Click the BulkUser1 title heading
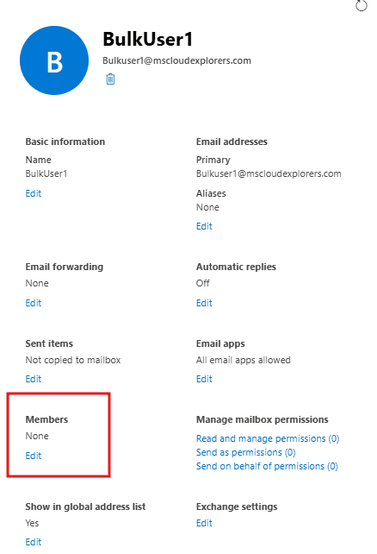Screen dimensions: 377x554 click(148, 39)
